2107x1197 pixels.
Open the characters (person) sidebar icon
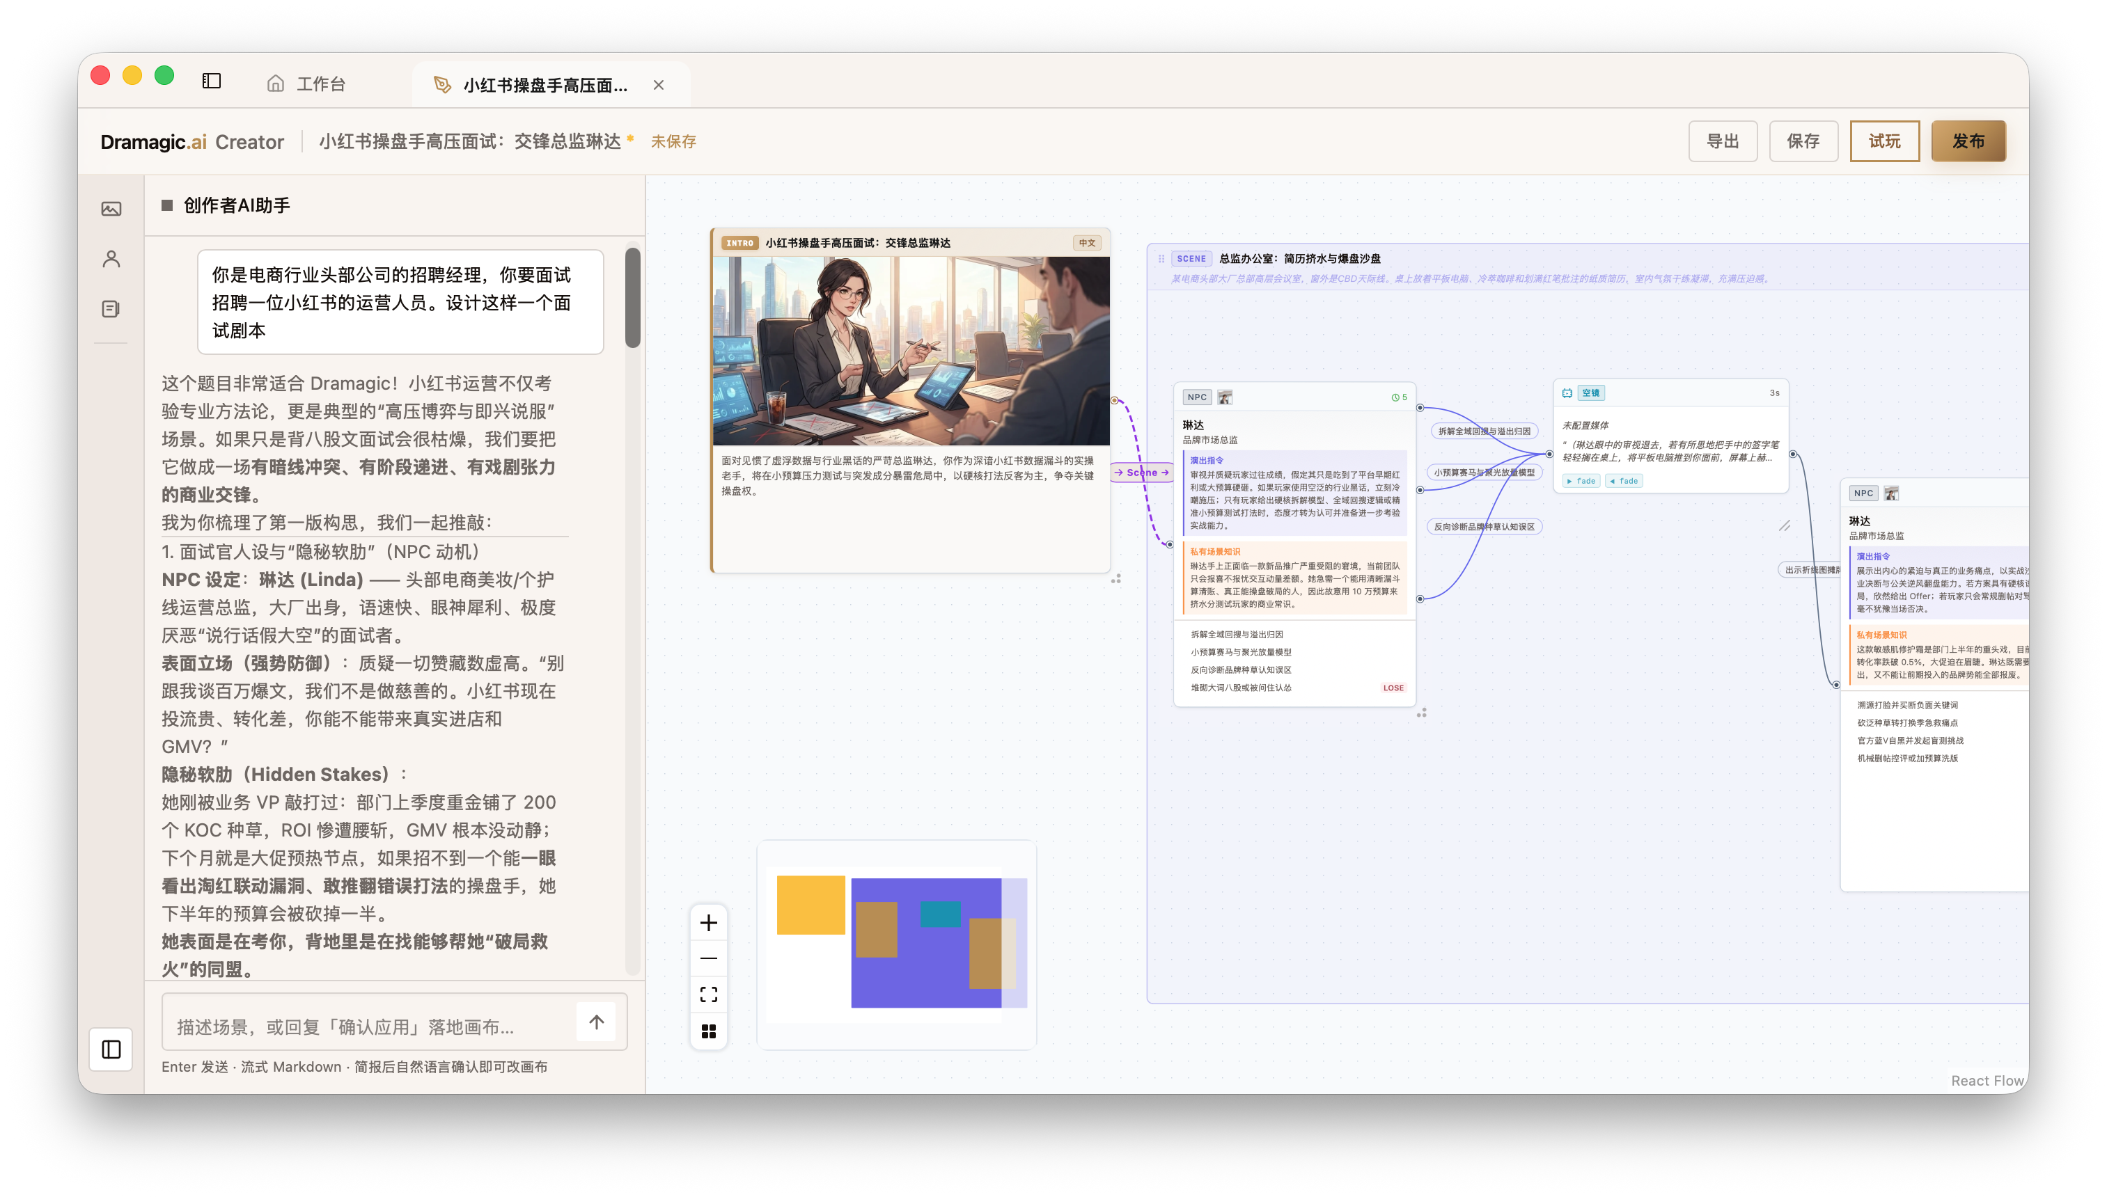111,259
